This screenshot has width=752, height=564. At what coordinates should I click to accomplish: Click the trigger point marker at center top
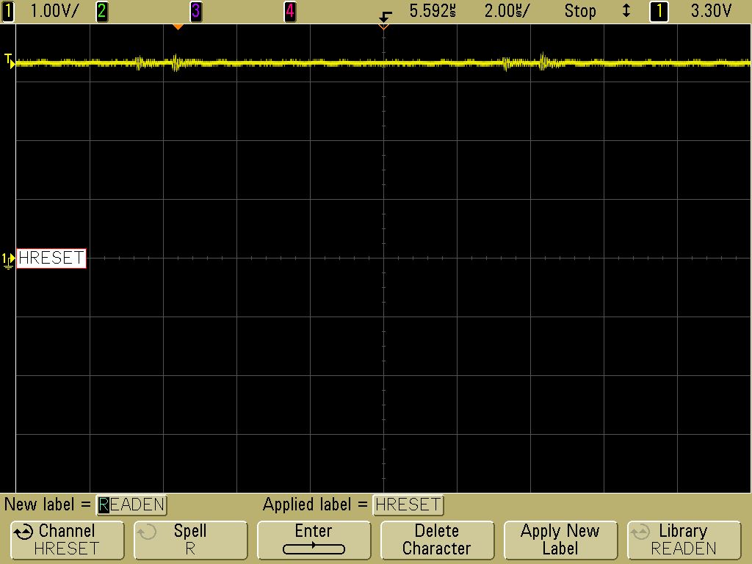click(x=383, y=27)
